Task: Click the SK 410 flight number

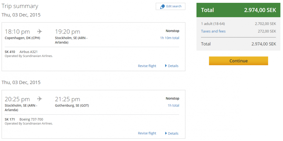Action: tap(10, 51)
